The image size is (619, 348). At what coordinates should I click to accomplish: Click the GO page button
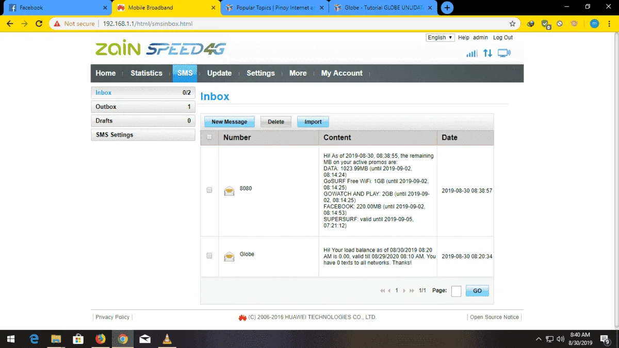pyautogui.click(x=477, y=291)
